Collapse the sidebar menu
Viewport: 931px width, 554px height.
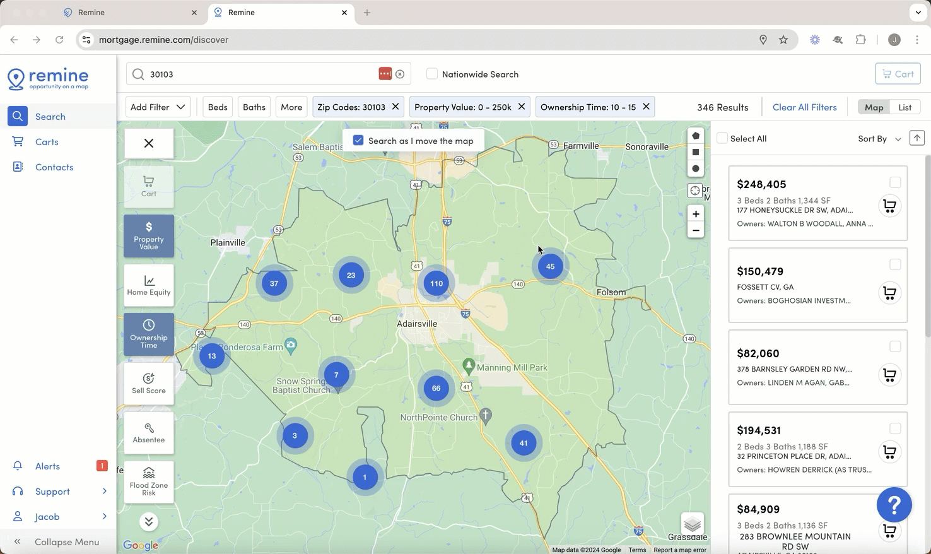58,542
